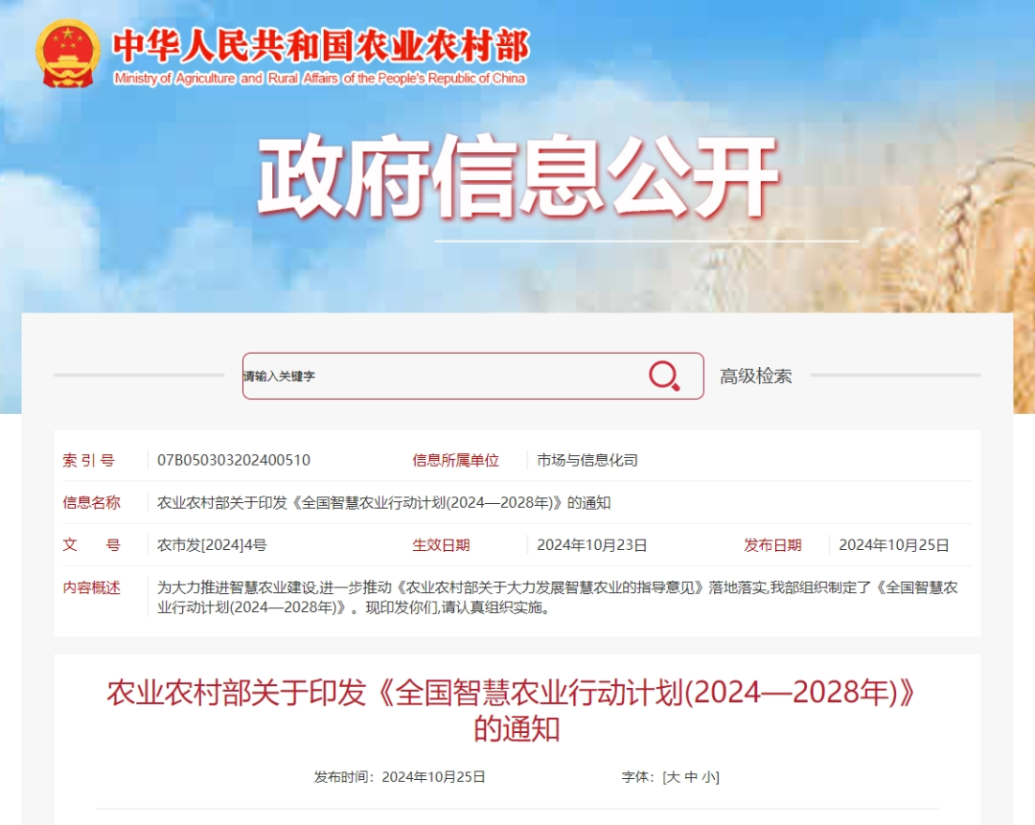Image resolution: width=1035 pixels, height=825 pixels.
Task: Click the 生效日期 value 2024年10月23日
Action: point(591,545)
